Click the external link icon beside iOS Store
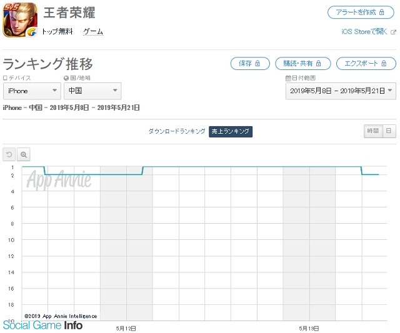 pos(393,32)
